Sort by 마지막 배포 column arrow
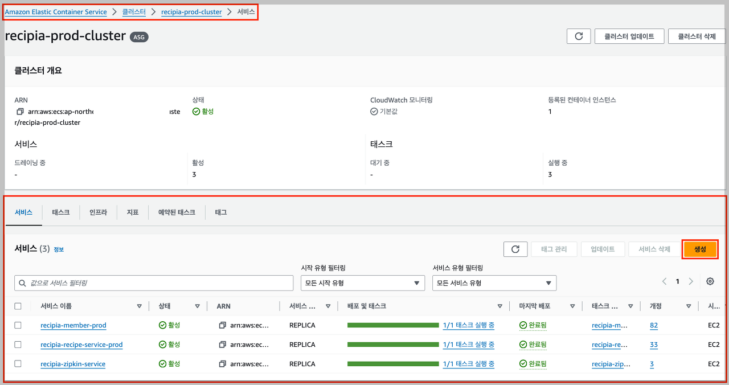Viewport: 729px width, 385px height. 572,306
